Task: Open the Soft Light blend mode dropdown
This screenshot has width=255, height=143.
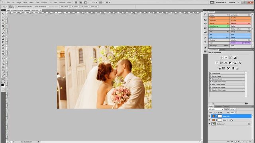Action: (x=216, y=109)
